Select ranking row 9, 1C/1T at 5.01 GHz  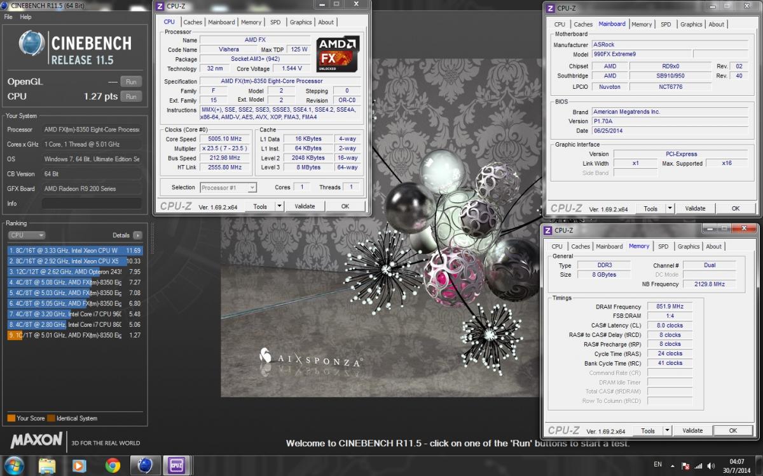click(75, 335)
